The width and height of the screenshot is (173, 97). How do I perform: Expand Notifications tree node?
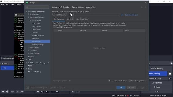point(29,48)
